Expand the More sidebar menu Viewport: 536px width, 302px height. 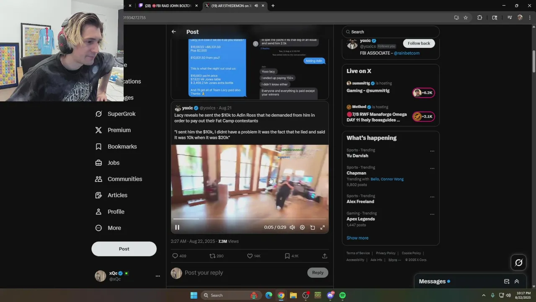click(x=108, y=228)
